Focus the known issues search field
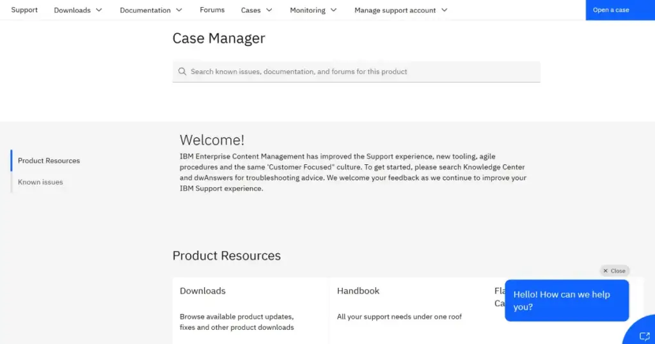 (356, 72)
